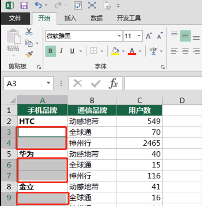Activate the Format Painter brush
This screenshot has height=206, width=202.
29,54
